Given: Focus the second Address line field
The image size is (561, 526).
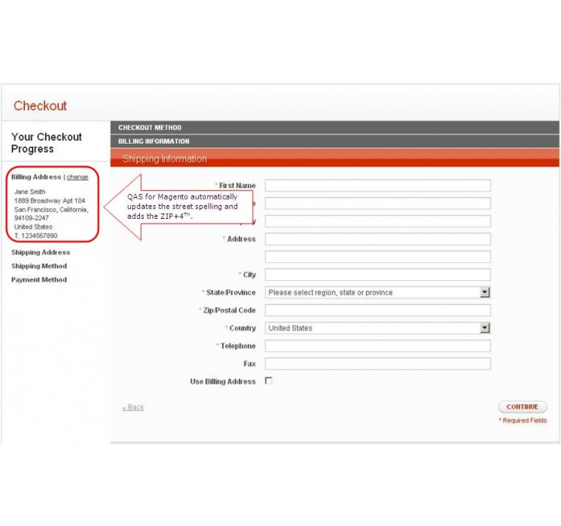Looking at the screenshot, I should 378,257.
